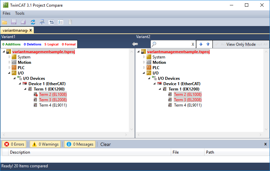
Task: Toggle the 0 Errors filter
Action: point(14,144)
